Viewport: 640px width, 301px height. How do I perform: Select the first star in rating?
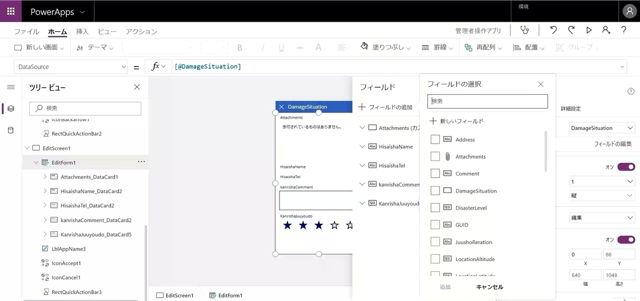coord(287,225)
